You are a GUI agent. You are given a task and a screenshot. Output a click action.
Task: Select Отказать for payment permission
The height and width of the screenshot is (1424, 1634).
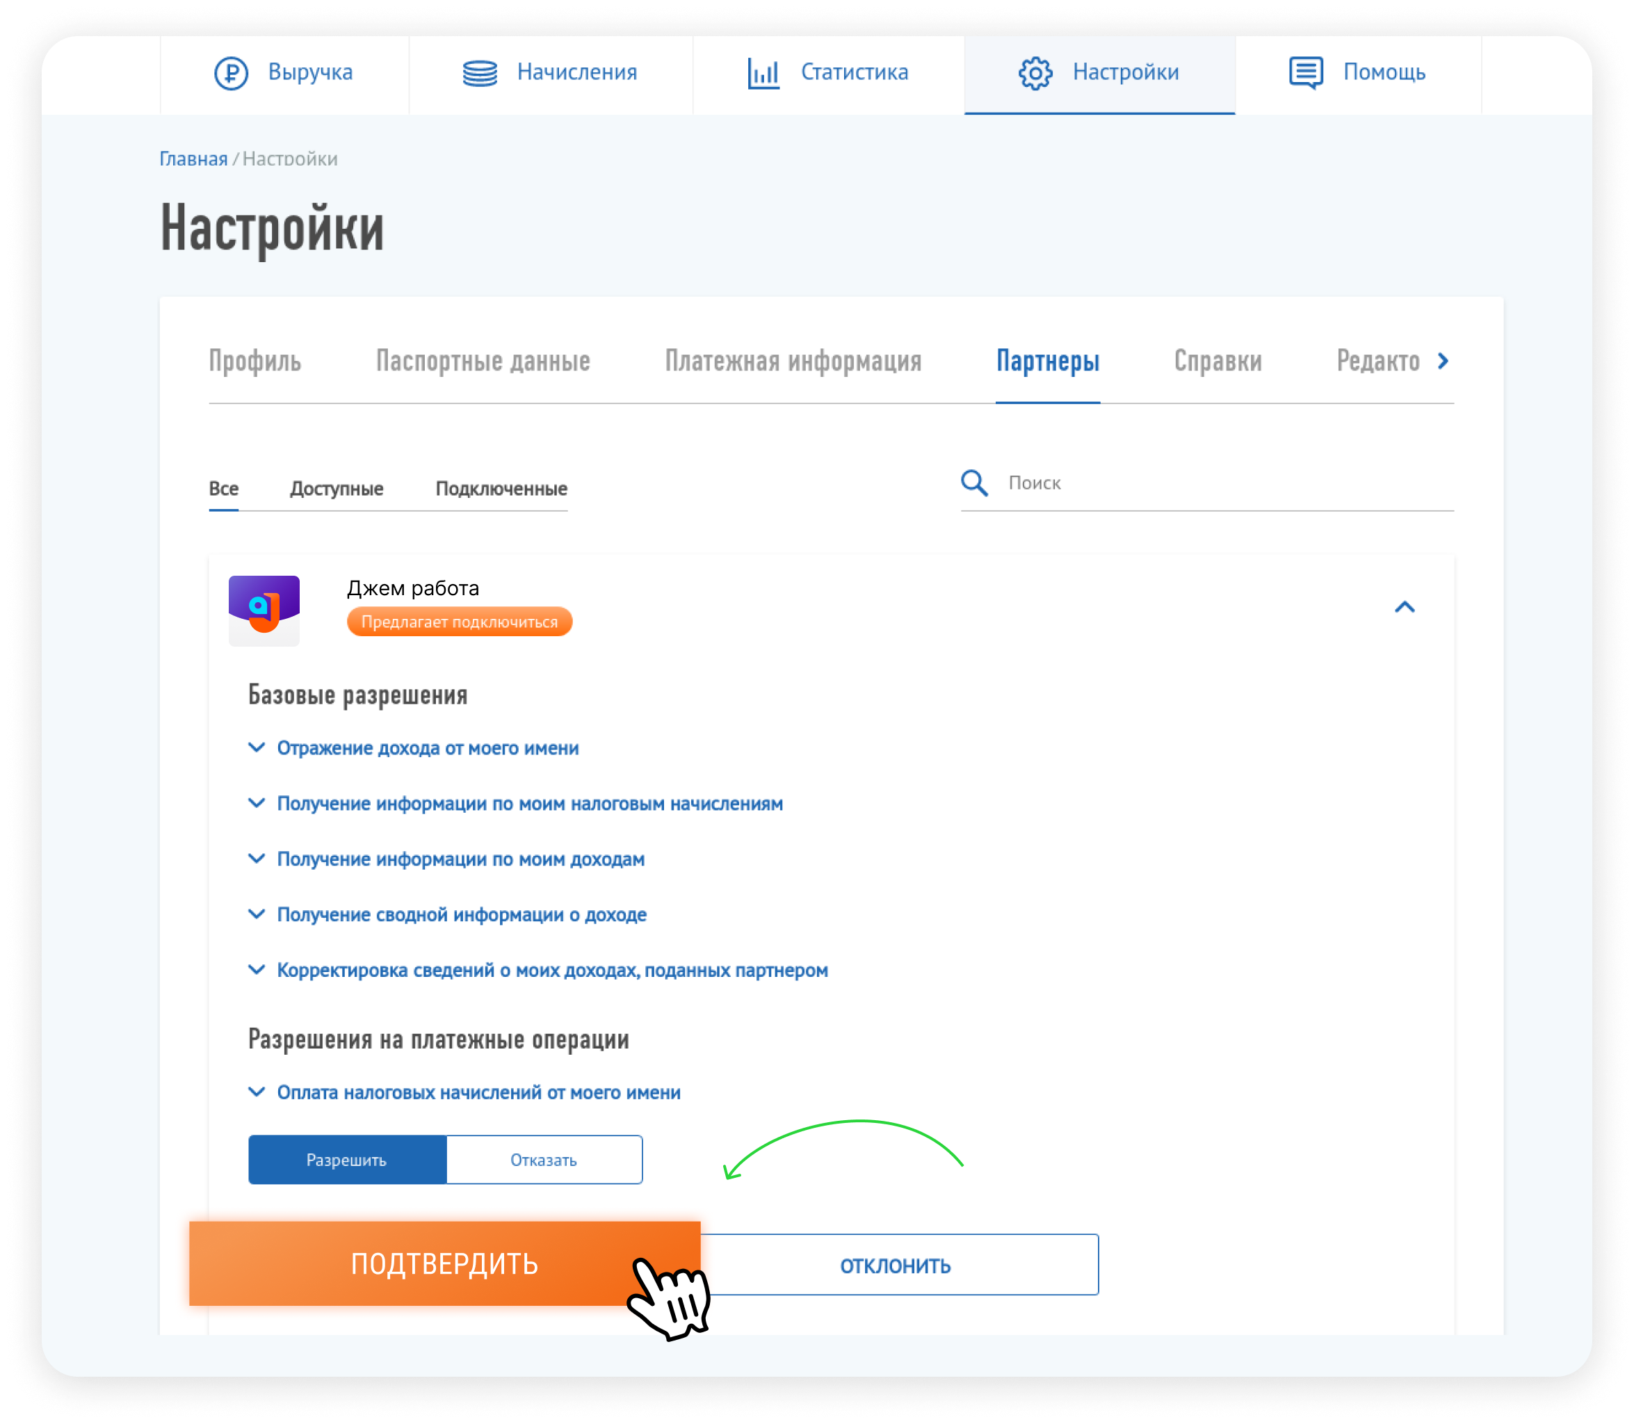tap(544, 1159)
